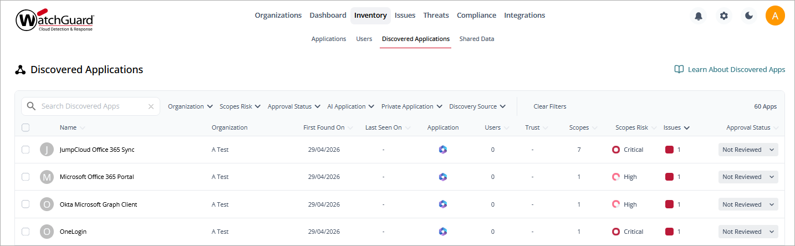Open the Compliance menu
Image resolution: width=795 pixels, height=246 pixels.
point(477,16)
